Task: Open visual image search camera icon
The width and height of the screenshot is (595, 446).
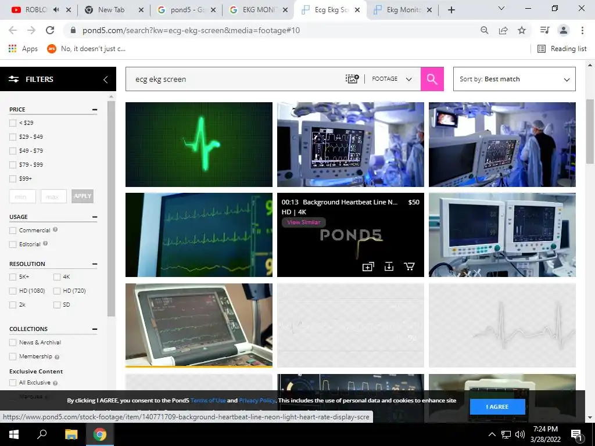Action: click(352, 79)
